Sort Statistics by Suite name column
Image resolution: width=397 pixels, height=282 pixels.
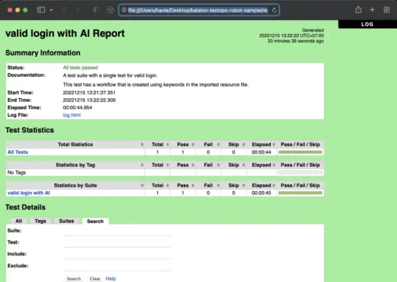pos(75,185)
